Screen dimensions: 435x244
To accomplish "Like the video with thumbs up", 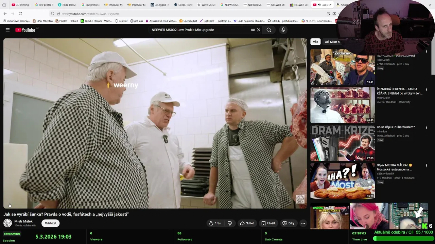I will tap(215, 223).
